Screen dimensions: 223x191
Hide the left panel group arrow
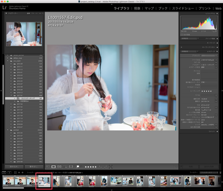(1, 90)
